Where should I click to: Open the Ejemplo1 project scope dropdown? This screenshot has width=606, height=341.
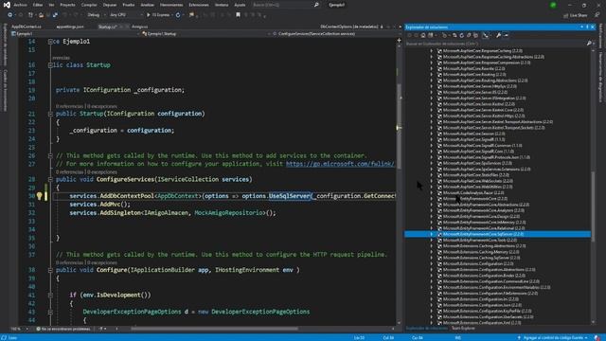click(x=76, y=34)
